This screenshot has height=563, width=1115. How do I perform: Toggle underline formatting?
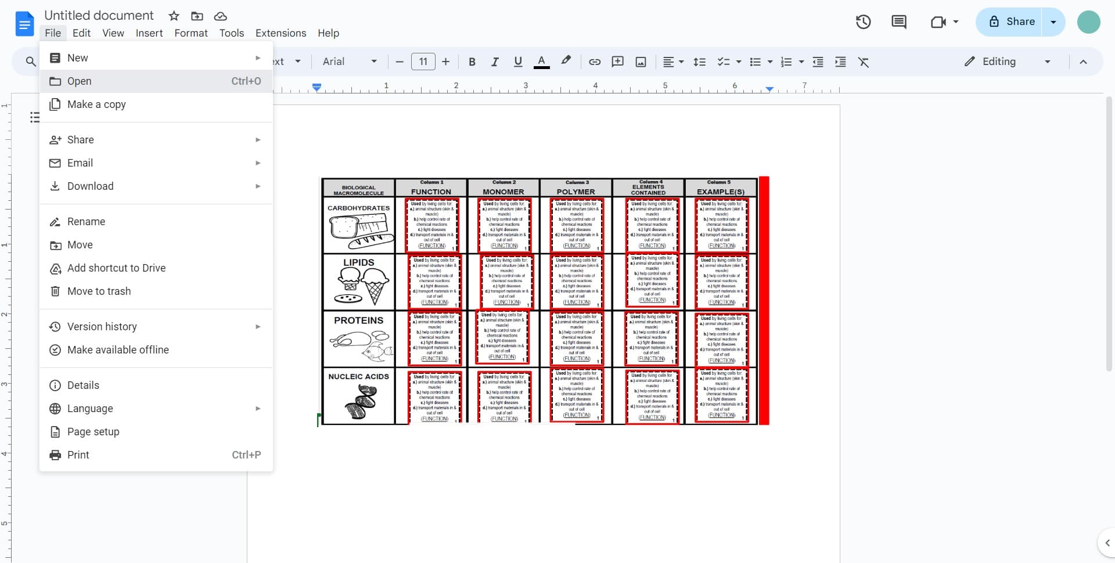click(x=518, y=62)
